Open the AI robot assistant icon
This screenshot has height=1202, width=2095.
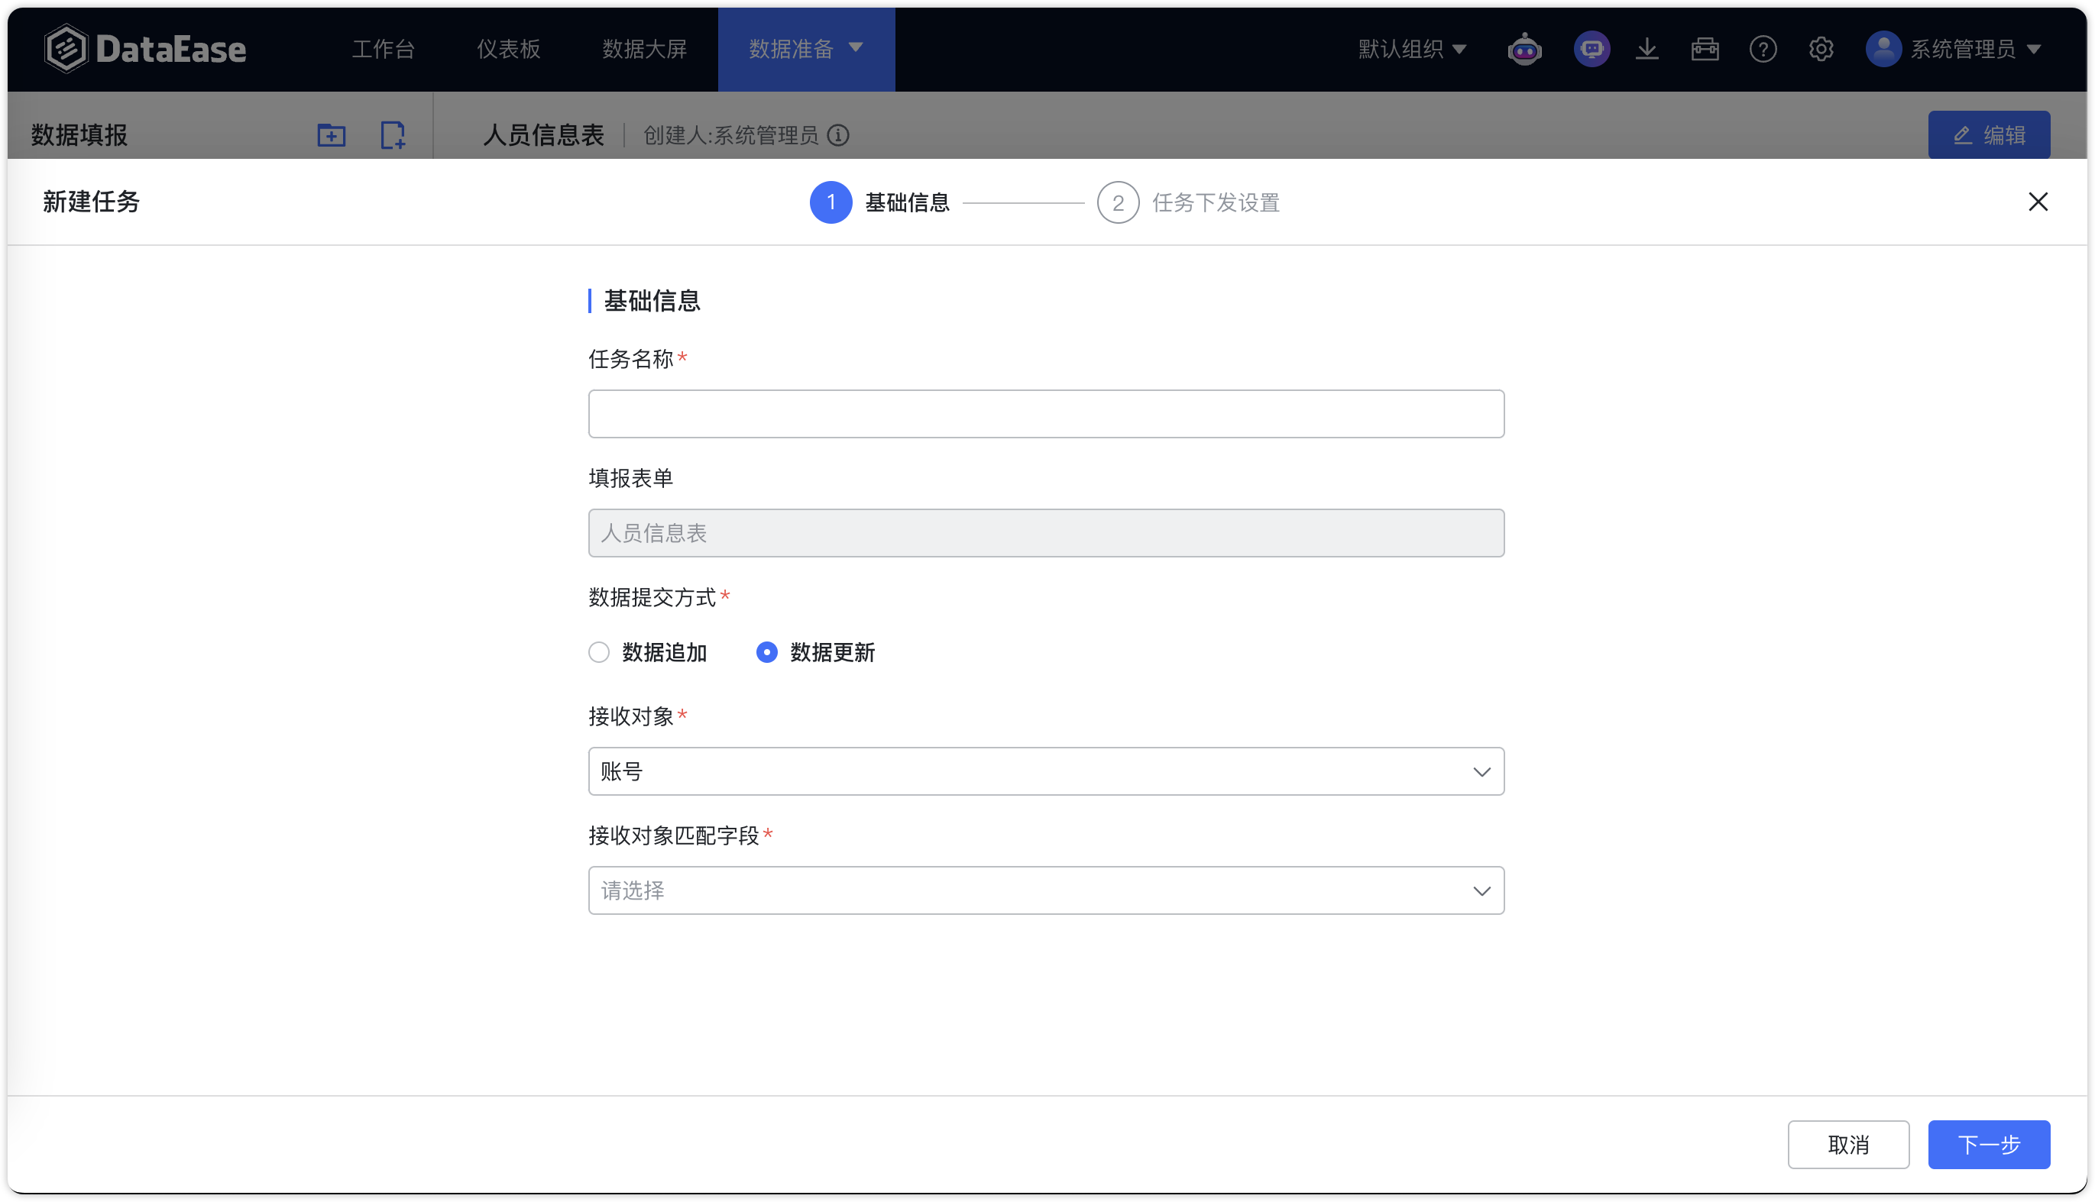tap(1523, 50)
